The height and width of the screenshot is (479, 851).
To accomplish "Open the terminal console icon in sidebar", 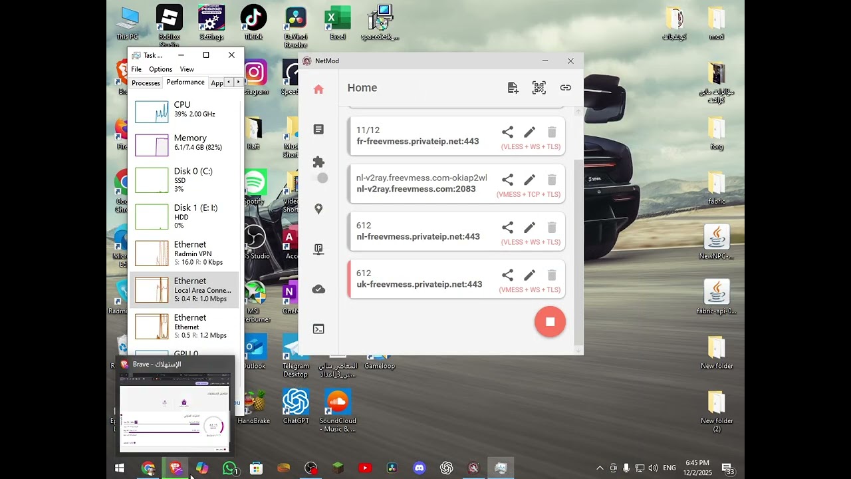I will click(x=318, y=329).
